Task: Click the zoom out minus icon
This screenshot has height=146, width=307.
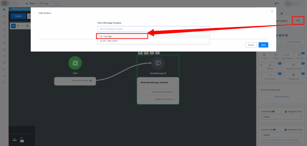Action: (22, 26)
